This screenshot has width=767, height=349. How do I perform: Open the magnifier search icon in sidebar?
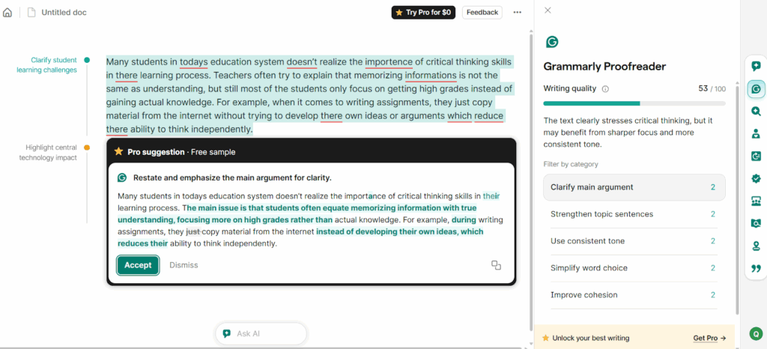click(x=756, y=112)
